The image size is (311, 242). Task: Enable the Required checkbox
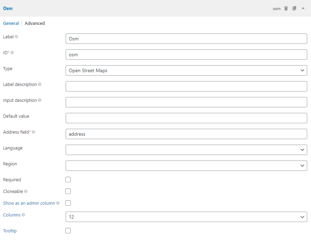tap(68, 180)
